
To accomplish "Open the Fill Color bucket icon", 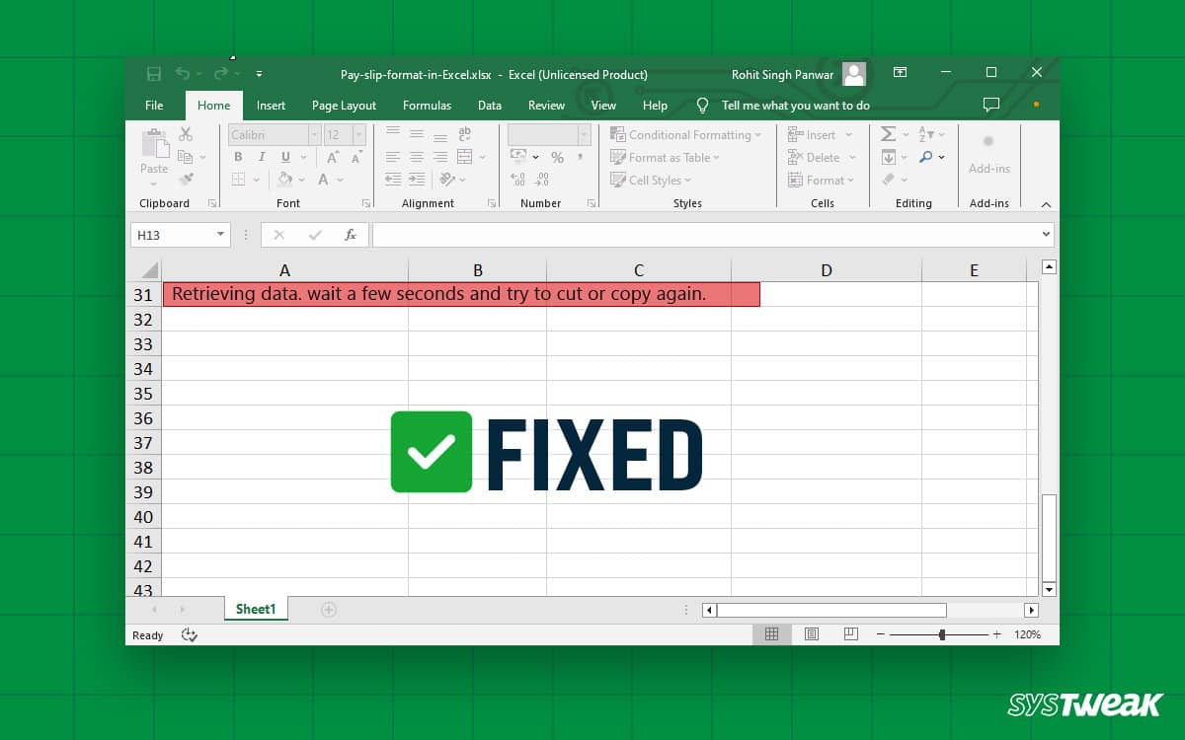I will point(284,179).
